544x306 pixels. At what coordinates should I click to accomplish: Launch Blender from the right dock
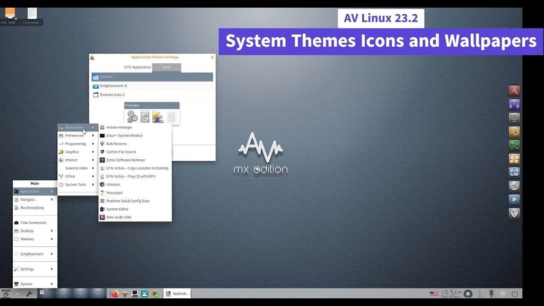[514, 132]
